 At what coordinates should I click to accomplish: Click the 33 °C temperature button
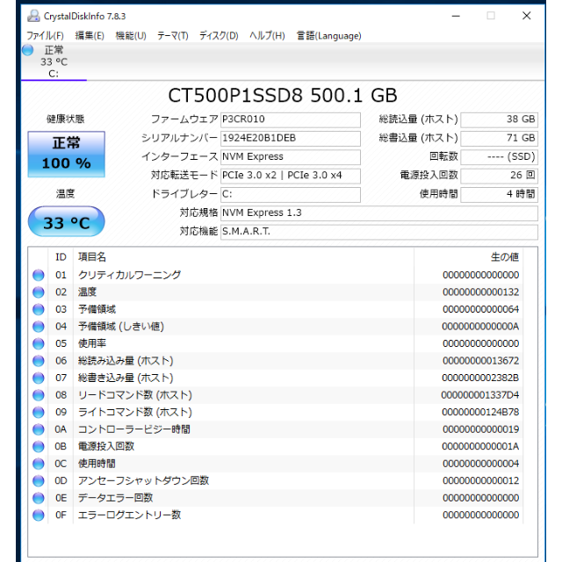coord(67,221)
